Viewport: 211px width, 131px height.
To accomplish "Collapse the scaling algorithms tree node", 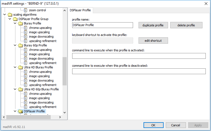I will (x=5, y=15).
